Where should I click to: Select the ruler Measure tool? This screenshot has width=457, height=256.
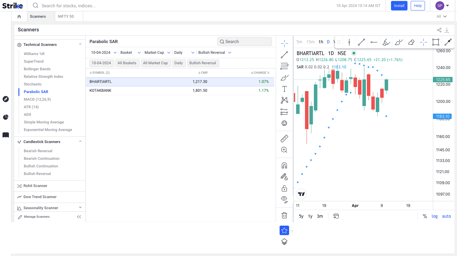click(x=284, y=138)
